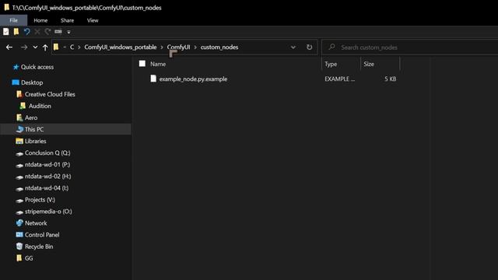Click the Recycle Bin icon
This screenshot has width=498, height=280.
(19, 247)
